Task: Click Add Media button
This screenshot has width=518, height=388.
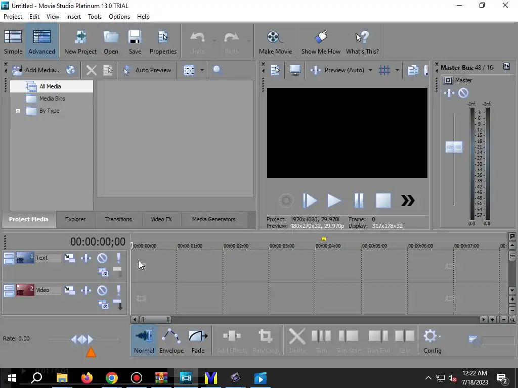Action: tap(36, 70)
